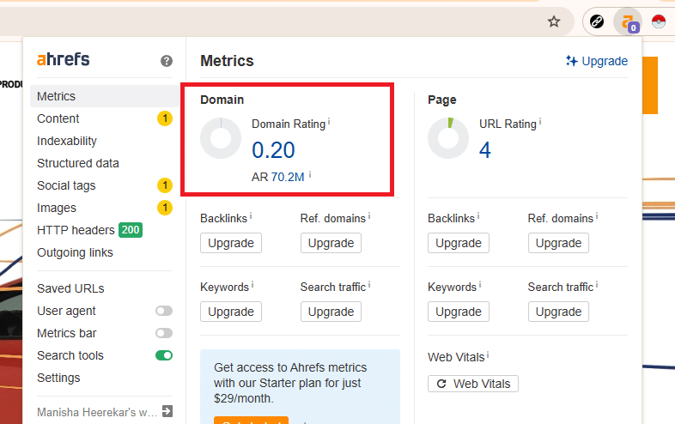Open the HTTP headers section

[x=76, y=230]
